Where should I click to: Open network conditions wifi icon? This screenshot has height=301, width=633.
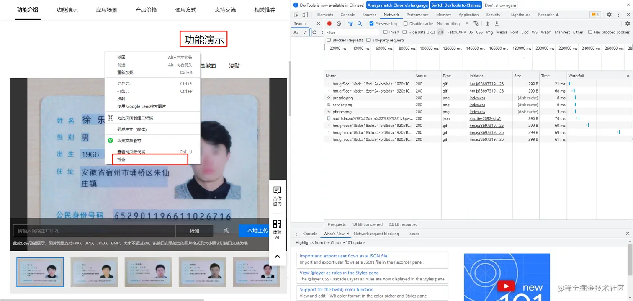tap(476, 24)
